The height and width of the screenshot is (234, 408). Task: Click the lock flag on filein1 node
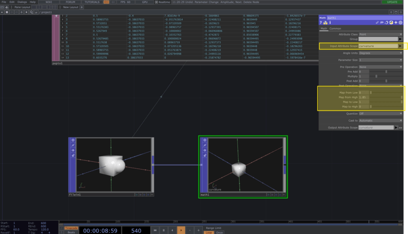click(x=73, y=155)
